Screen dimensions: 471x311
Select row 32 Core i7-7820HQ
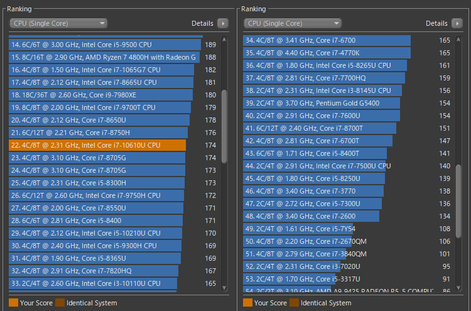pyautogui.click(x=112, y=271)
